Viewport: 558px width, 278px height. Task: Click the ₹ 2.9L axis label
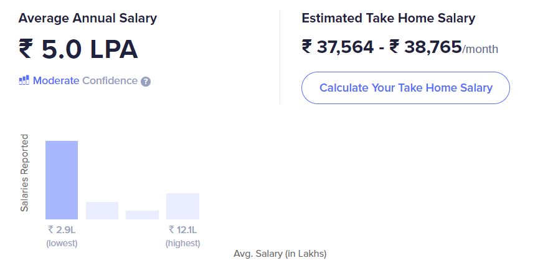point(62,230)
